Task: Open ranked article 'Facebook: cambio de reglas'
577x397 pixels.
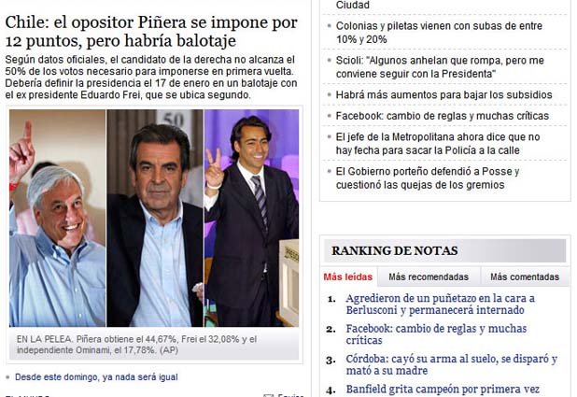Action: 436,334
